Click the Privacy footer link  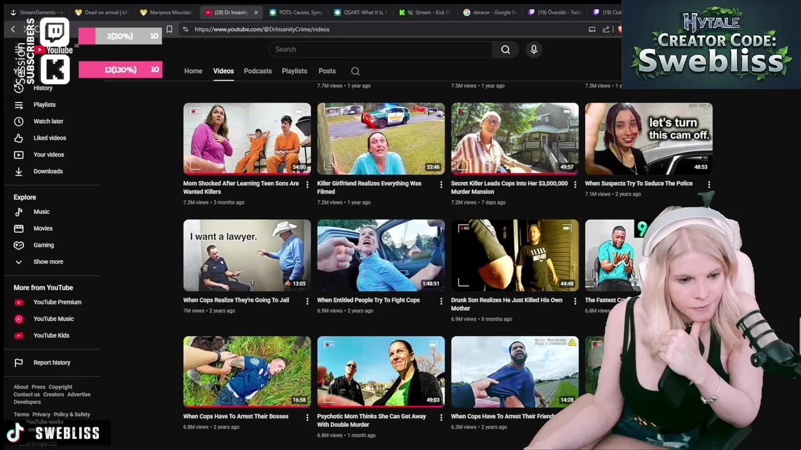tap(41, 415)
